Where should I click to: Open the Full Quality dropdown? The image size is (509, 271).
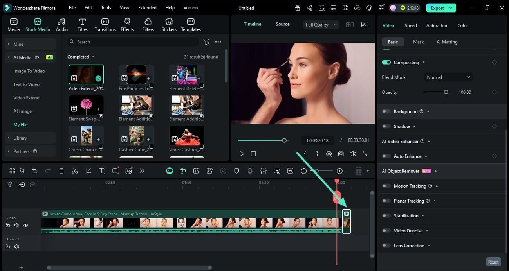(x=320, y=24)
